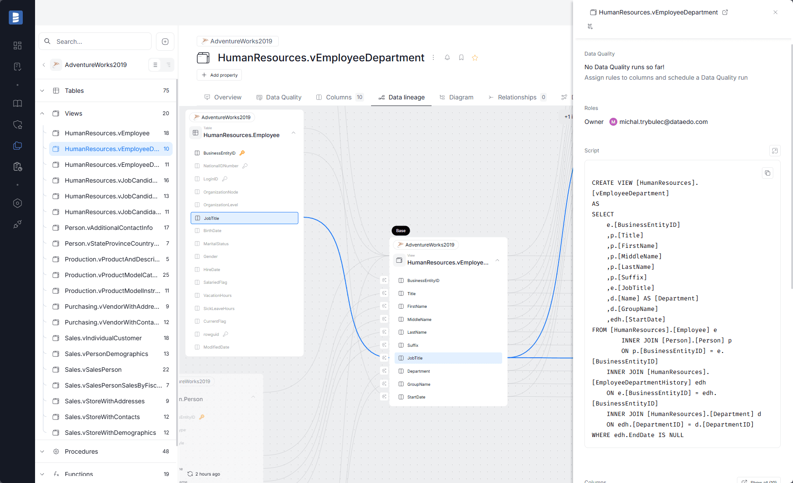Open the Overview tab

(223, 97)
